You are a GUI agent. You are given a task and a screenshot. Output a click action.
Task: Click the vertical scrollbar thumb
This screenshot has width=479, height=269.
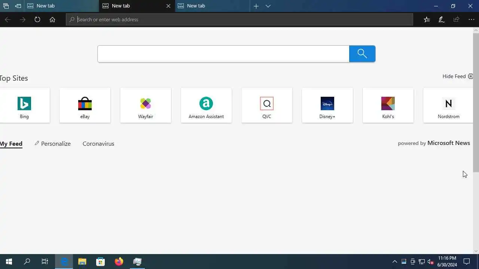click(x=476, y=103)
